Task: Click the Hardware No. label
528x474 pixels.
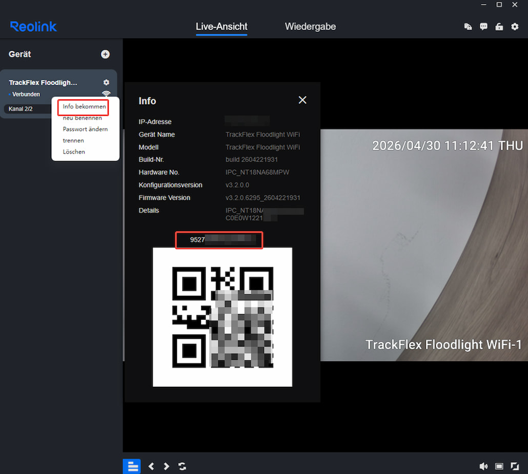Action: click(x=158, y=172)
